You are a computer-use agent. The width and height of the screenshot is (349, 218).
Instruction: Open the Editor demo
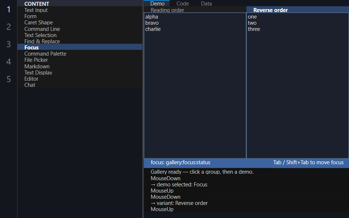(80, 79)
